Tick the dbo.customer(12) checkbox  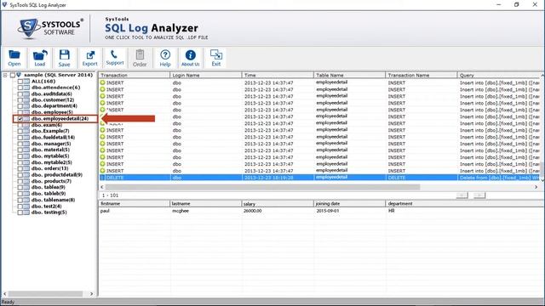point(20,100)
